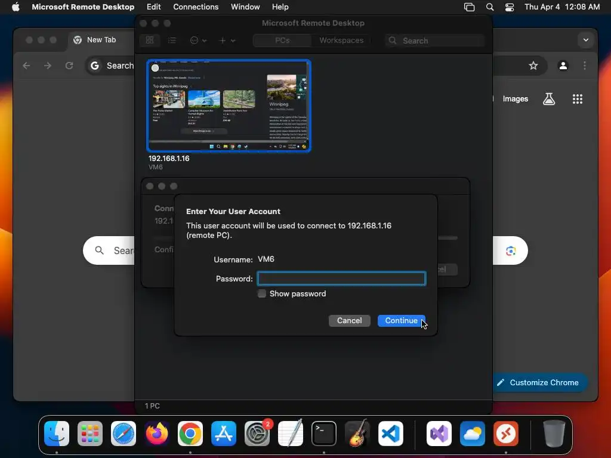Open the Connections menu
The image size is (611, 458).
click(196, 7)
